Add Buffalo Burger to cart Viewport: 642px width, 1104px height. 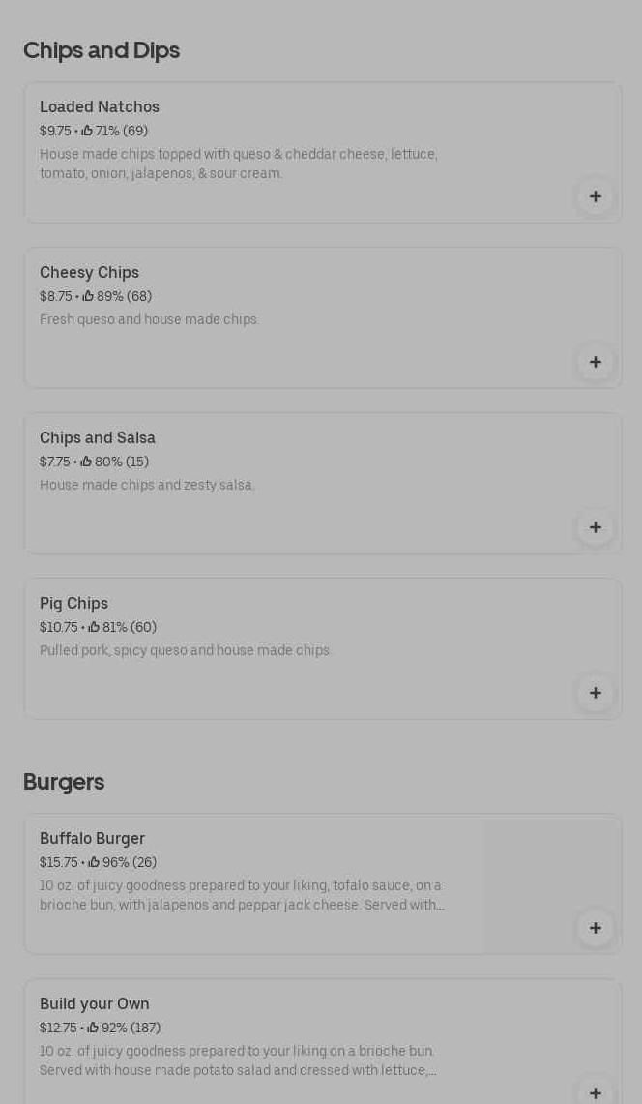595,928
